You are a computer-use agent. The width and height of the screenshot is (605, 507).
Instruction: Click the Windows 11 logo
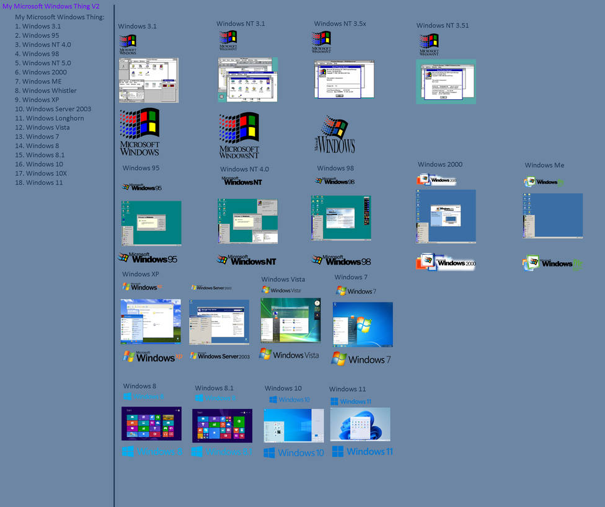(362, 451)
